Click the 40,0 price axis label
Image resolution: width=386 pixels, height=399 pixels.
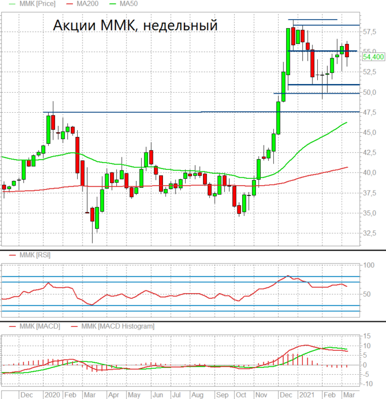[370, 173]
